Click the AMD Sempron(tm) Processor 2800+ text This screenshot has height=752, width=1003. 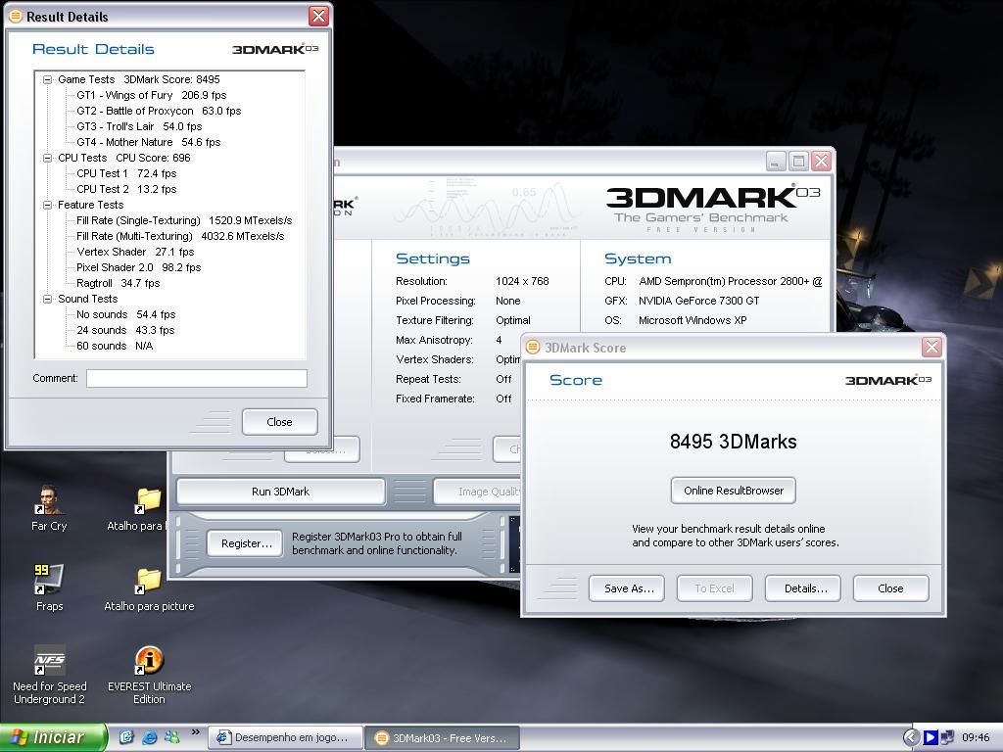click(730, 281)
